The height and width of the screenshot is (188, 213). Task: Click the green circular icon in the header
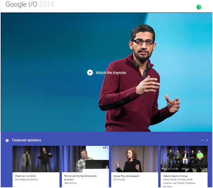click(x=199, y=7)
